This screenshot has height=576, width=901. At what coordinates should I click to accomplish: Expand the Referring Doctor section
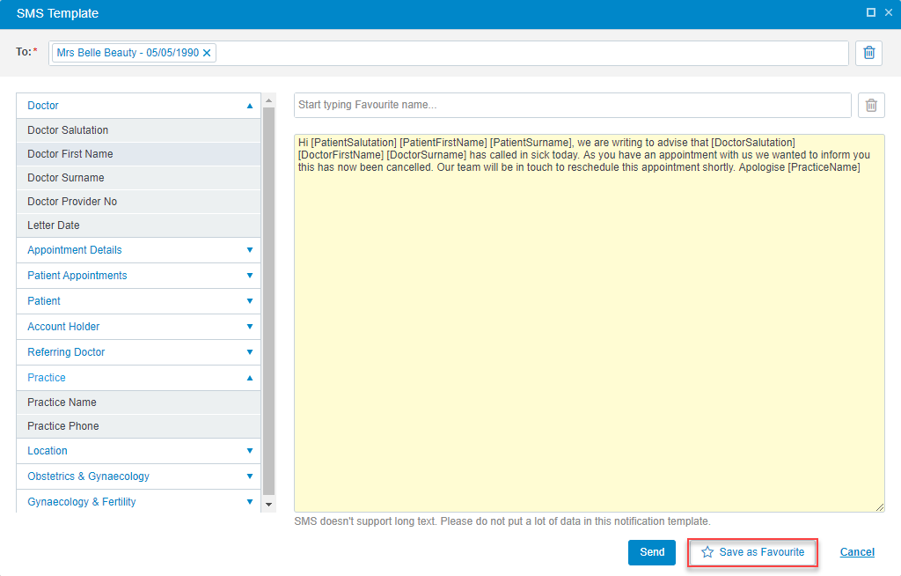click(138, 352)
